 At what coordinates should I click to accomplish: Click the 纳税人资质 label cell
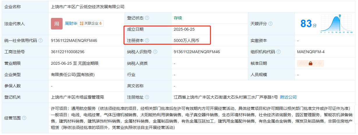click(148, 63)
